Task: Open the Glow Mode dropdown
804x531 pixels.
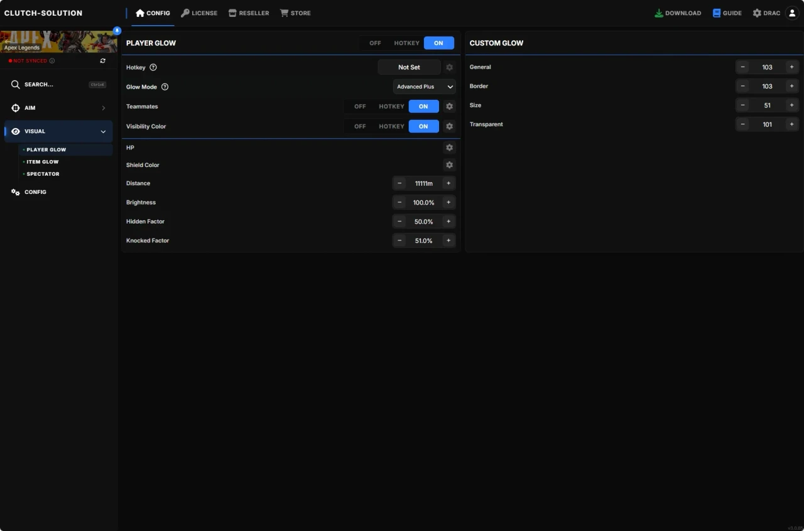Action: [424, 87]
